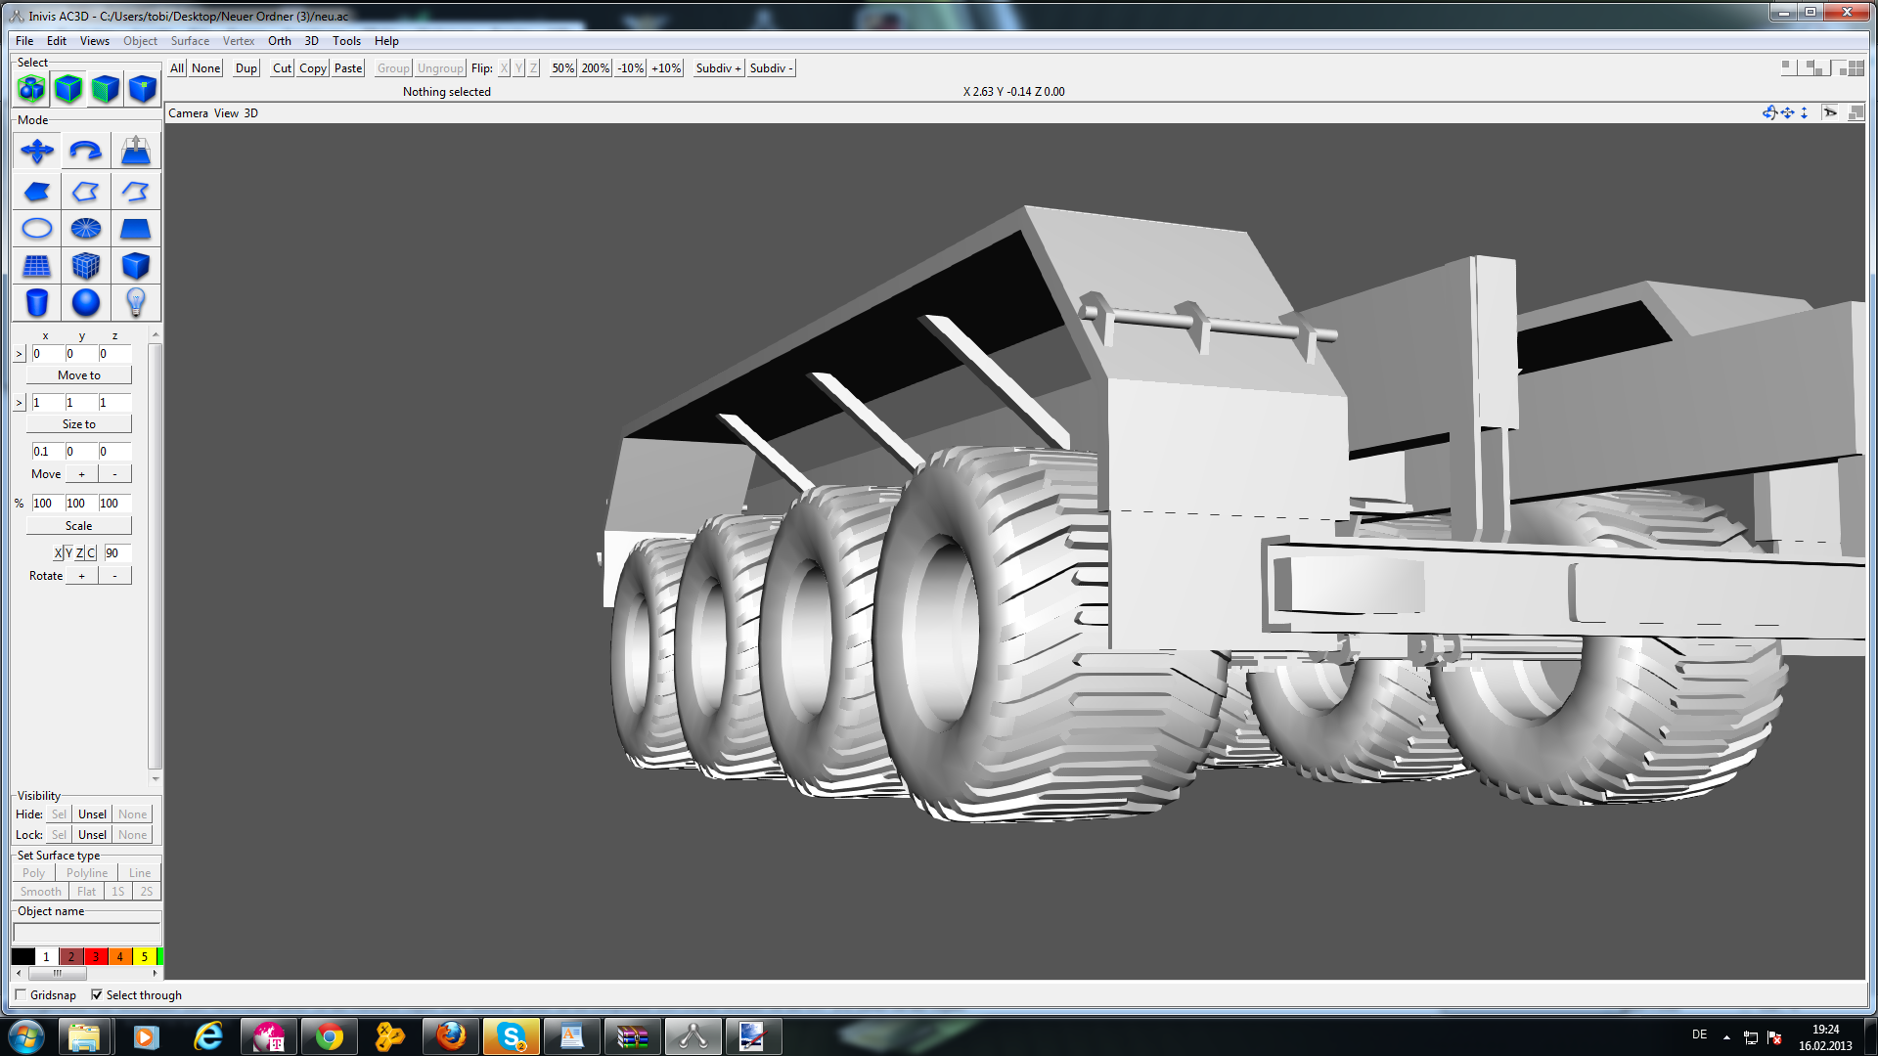The height and width of the screenshot is (1056, 1878).
Task: Open Google Chrome from the taskbar
Action: [x=330, y=1036]
